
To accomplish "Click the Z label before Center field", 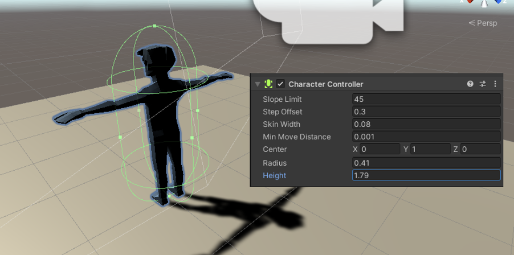I will coord(456,149).
